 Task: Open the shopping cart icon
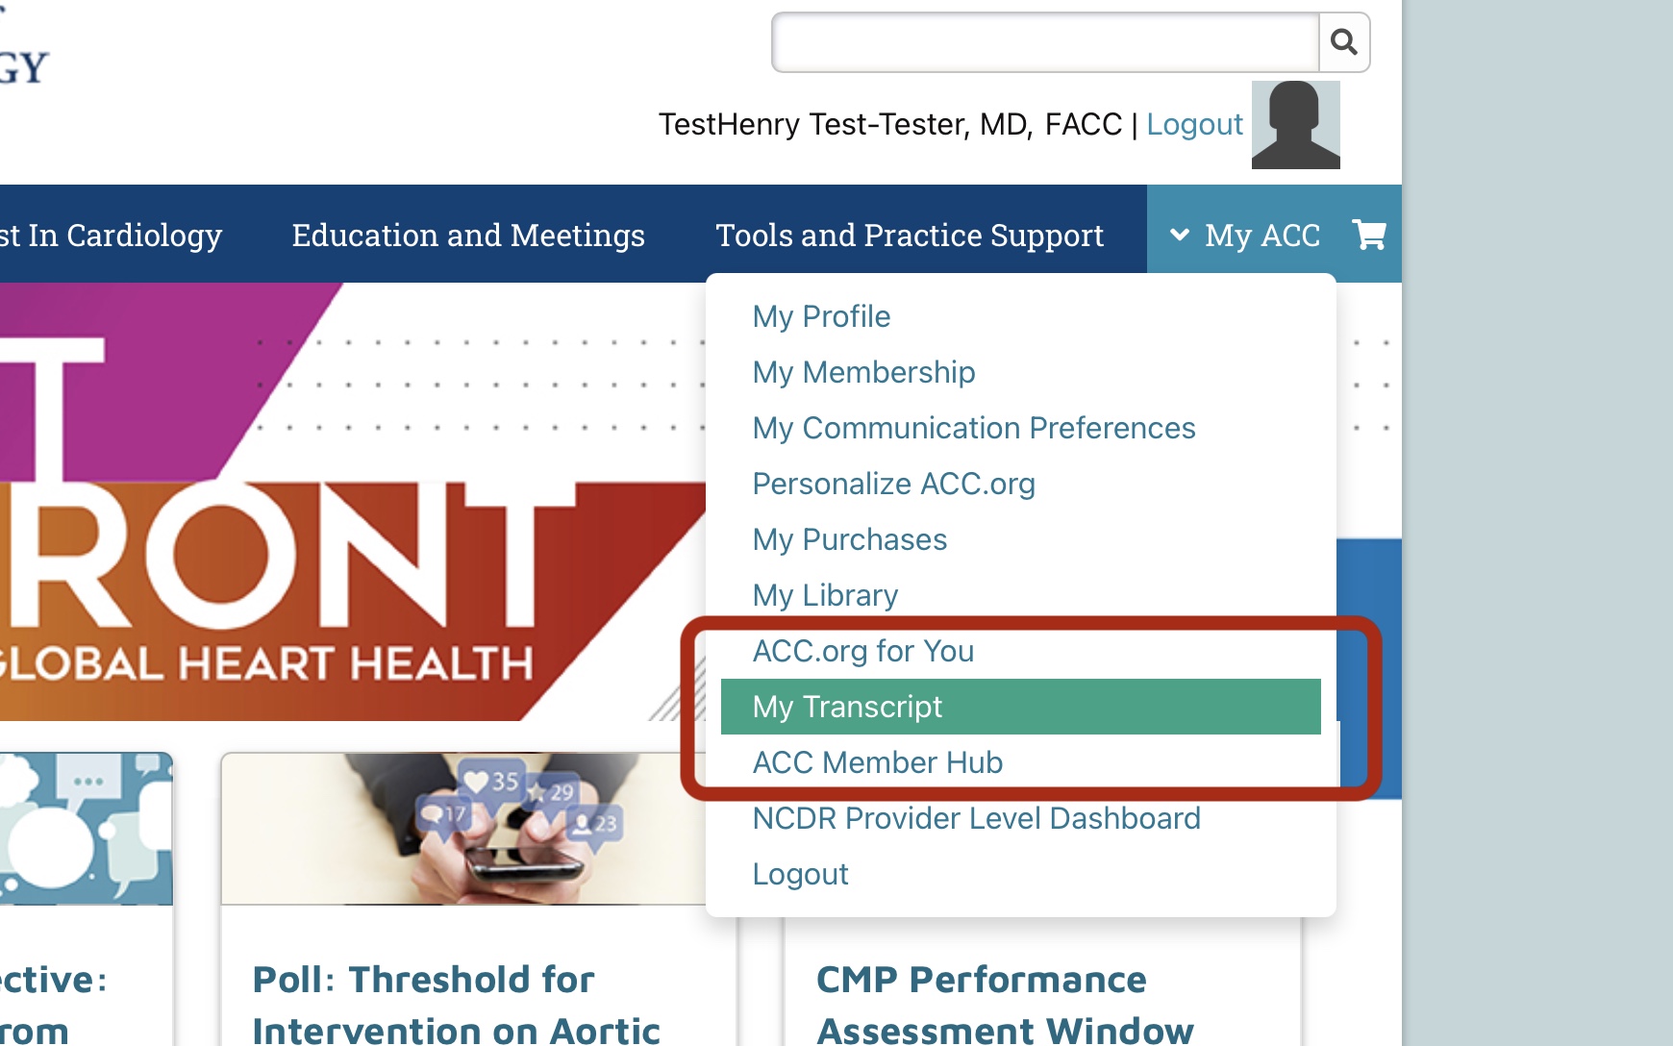pos(1369,235)
